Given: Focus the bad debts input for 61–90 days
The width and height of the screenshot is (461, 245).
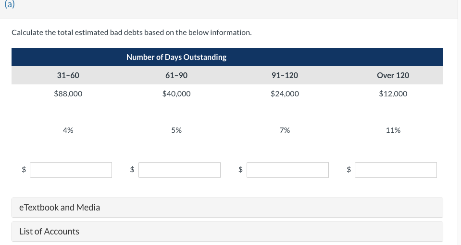Looking at the screenshot, I should coord(179,170).
